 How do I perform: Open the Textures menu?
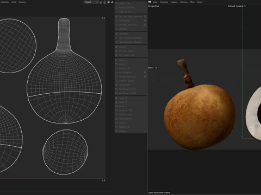[22, 2]
